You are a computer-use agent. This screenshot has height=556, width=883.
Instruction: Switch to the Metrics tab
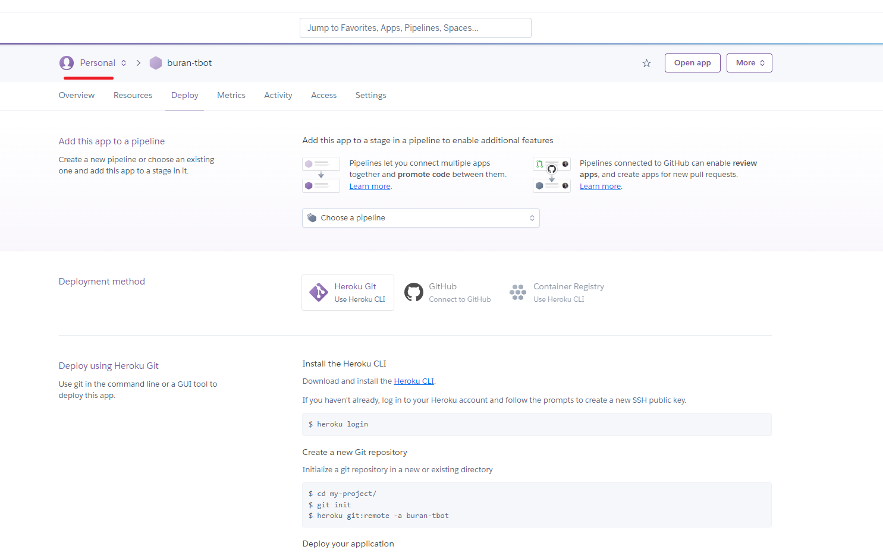[x=231, y=95]
